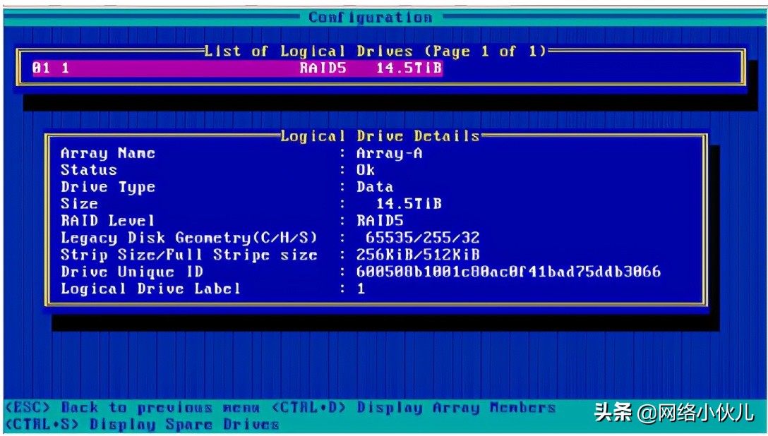The width and height of the screenshot is (768, 436).
Task: Click the List of Logical Drives heading
Action: pyautogui.click(x=375, y=52)
